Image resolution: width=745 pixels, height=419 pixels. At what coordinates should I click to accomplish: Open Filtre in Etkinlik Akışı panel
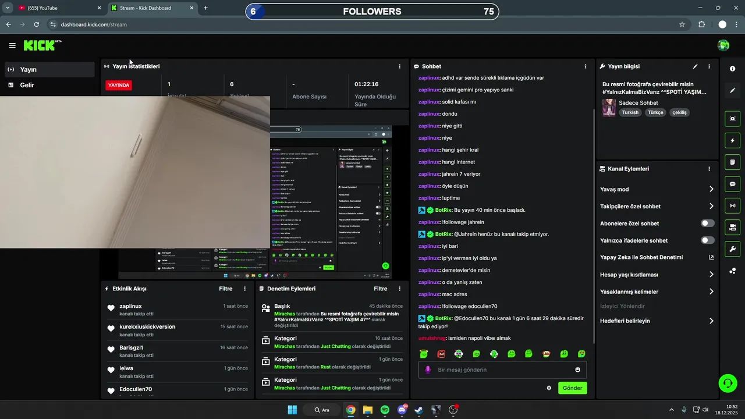tap(225, 289)
